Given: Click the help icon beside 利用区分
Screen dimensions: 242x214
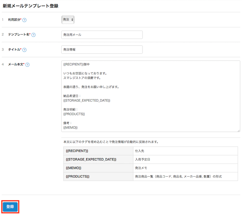Looking at the screenshot, I should 25,20.
